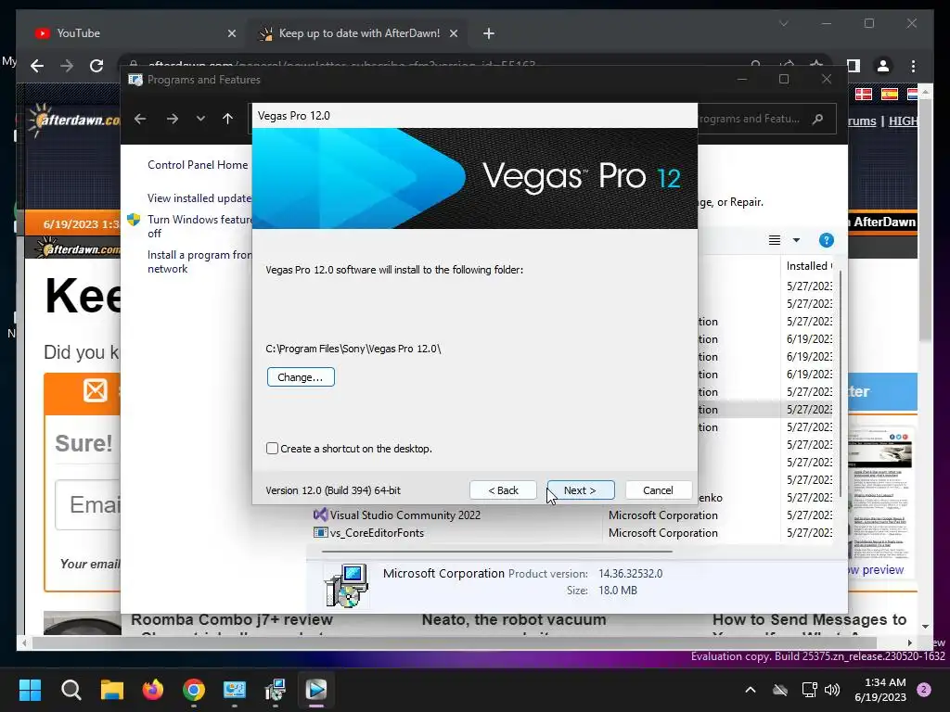Show hidden tray icons chevron
This screenshot has height=712, width=950.
pos(750,690)
